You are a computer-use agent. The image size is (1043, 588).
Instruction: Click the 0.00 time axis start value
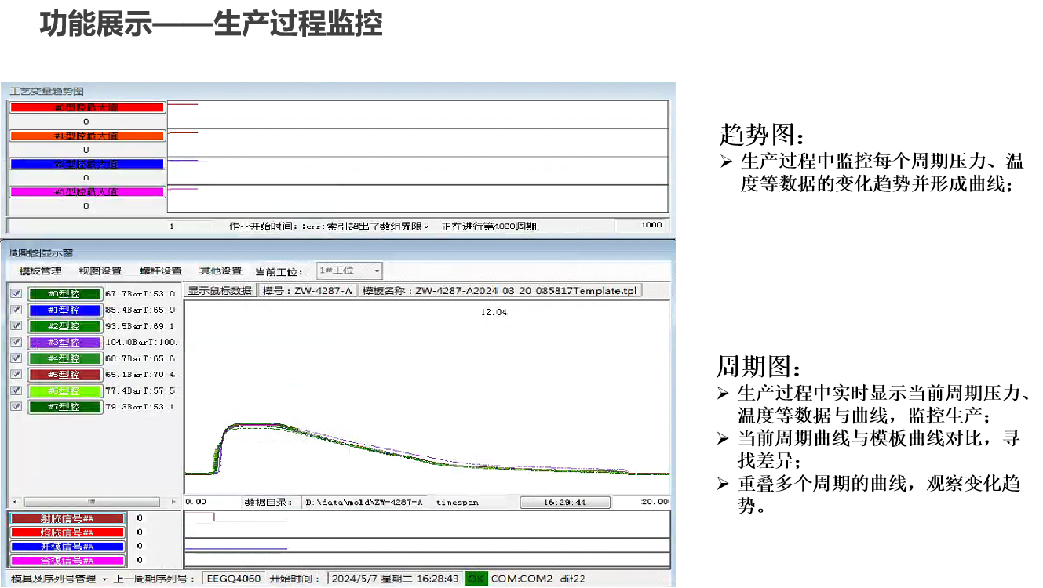195,503
